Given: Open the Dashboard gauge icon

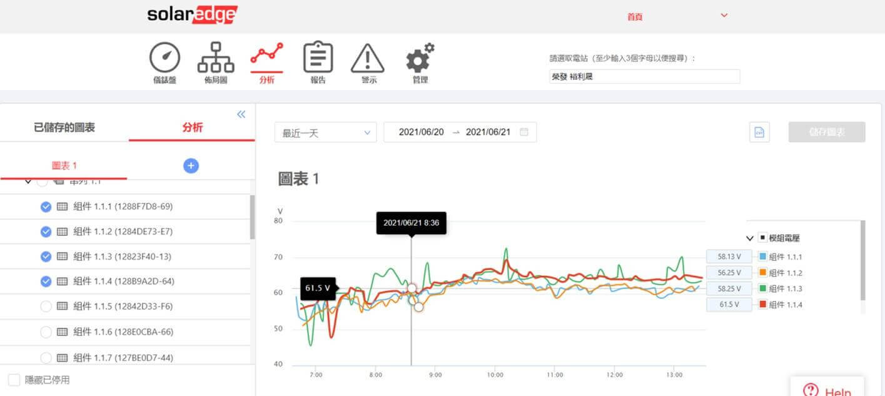Looking at the screenshot, I should point(164,58).
